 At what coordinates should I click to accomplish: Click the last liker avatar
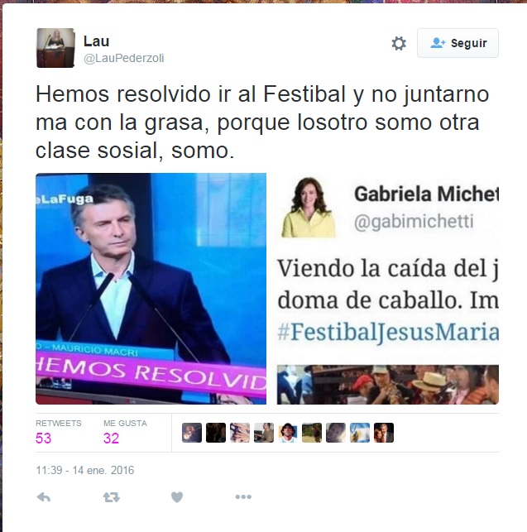[x=384, y=433]
